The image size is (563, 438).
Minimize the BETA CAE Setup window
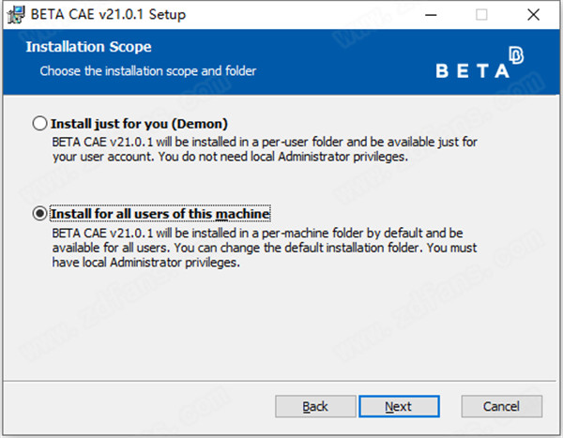431,15
